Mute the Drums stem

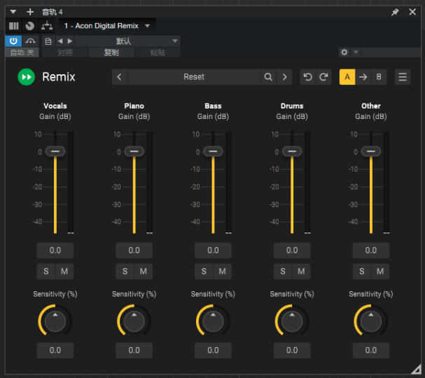point(301,272)
